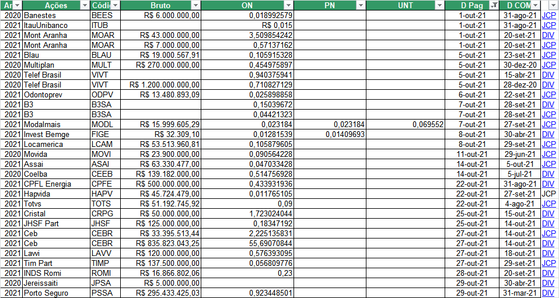Select the ON value 3,509854242
This screenshot has width=559, height=298.
[247, 36]
